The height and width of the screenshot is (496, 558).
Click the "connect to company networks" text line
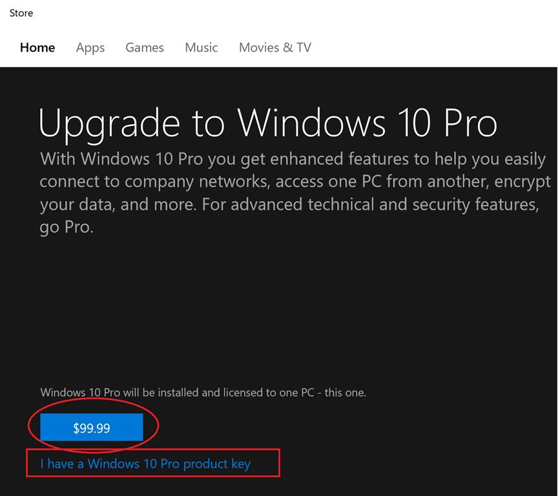295,181
